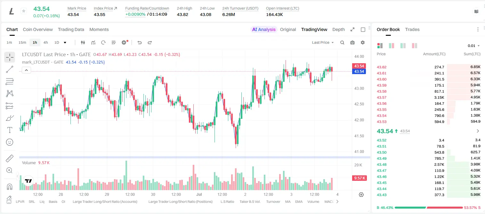Toggle the magnet snap mode
This screenshot has width=485, height=214.
[x=10, y=186]
